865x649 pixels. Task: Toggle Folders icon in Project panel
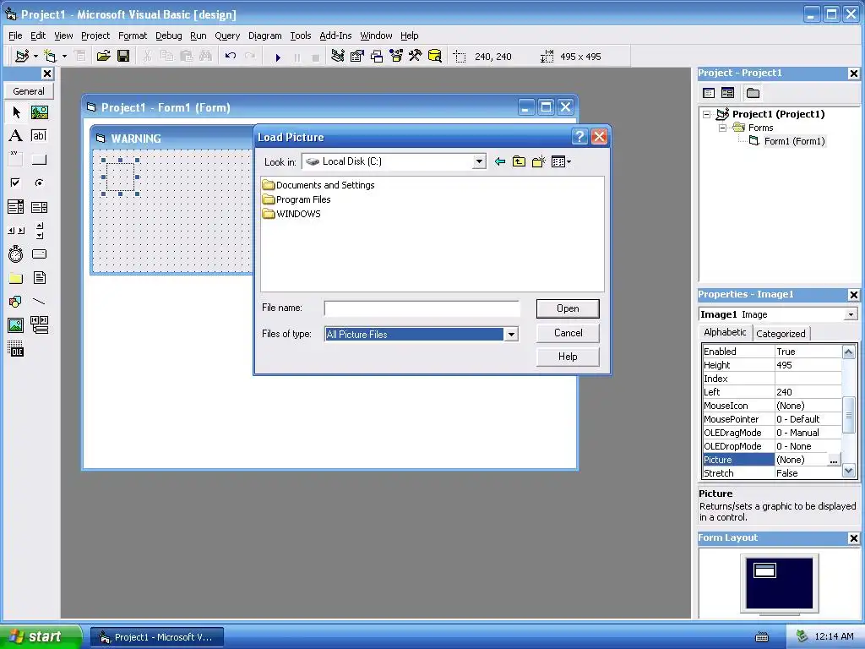point(753,93)
